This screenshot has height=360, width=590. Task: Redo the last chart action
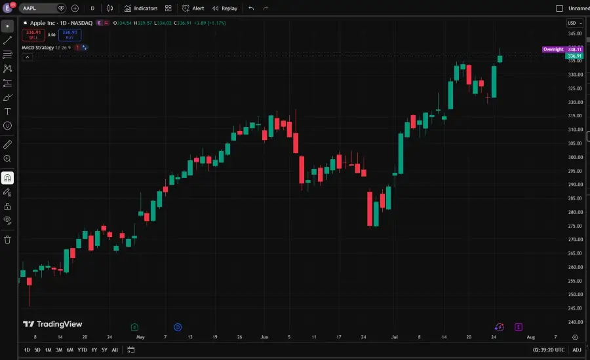point(265,8)
